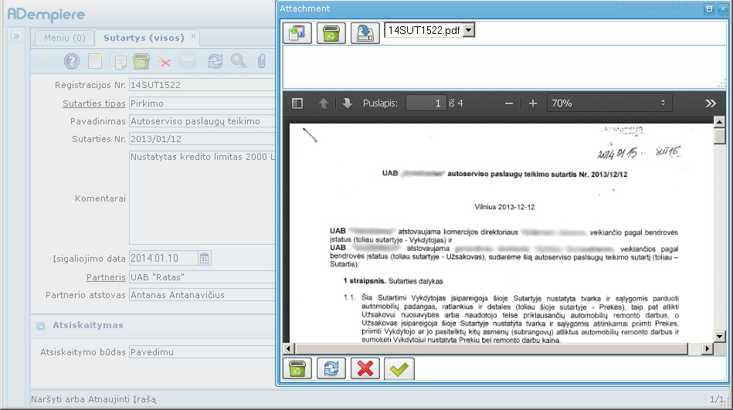The image size is (733, 410).
Task: Click the Partnerio atstovas field
Action: pos(202,295)
